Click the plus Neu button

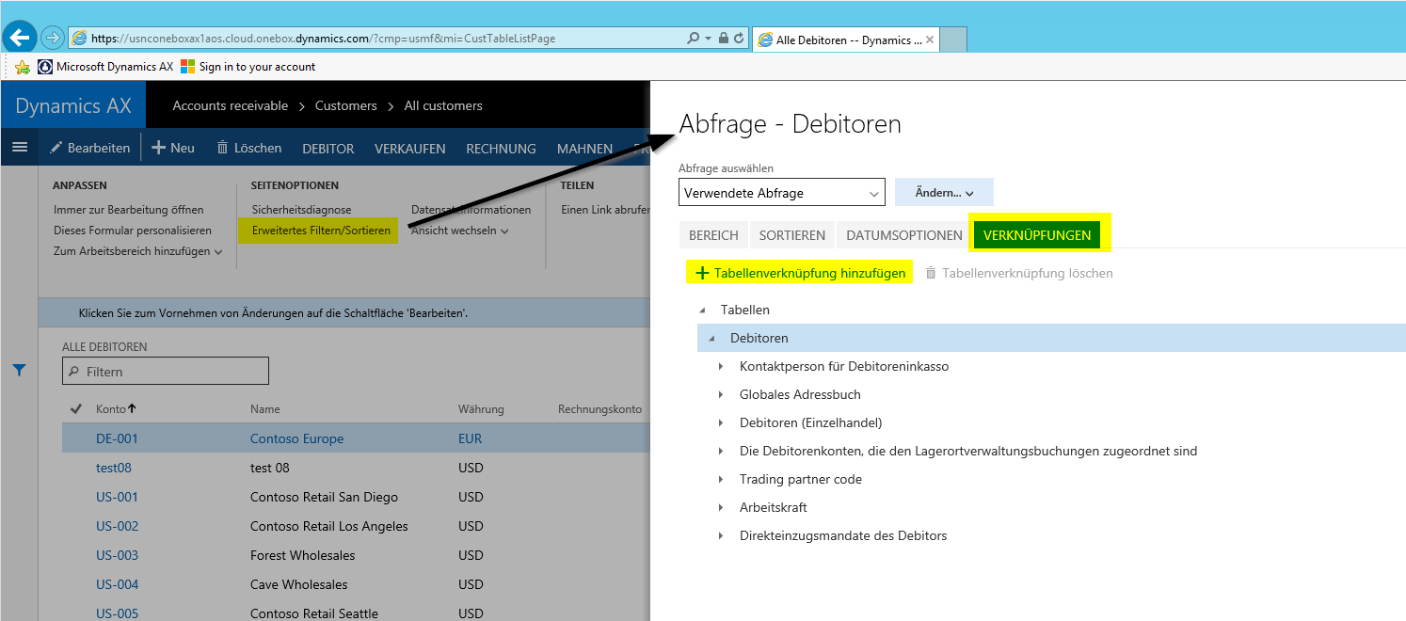tap(173, 148)
